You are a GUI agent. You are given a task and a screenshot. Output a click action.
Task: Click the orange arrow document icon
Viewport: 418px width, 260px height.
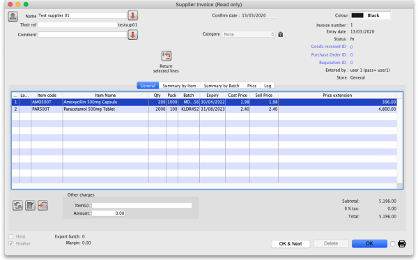[42, 206]
